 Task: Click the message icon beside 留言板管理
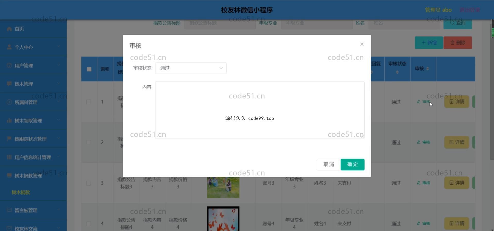(x=9, y=210)
